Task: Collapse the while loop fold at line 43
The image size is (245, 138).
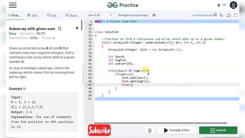Action: click(93, 71)
